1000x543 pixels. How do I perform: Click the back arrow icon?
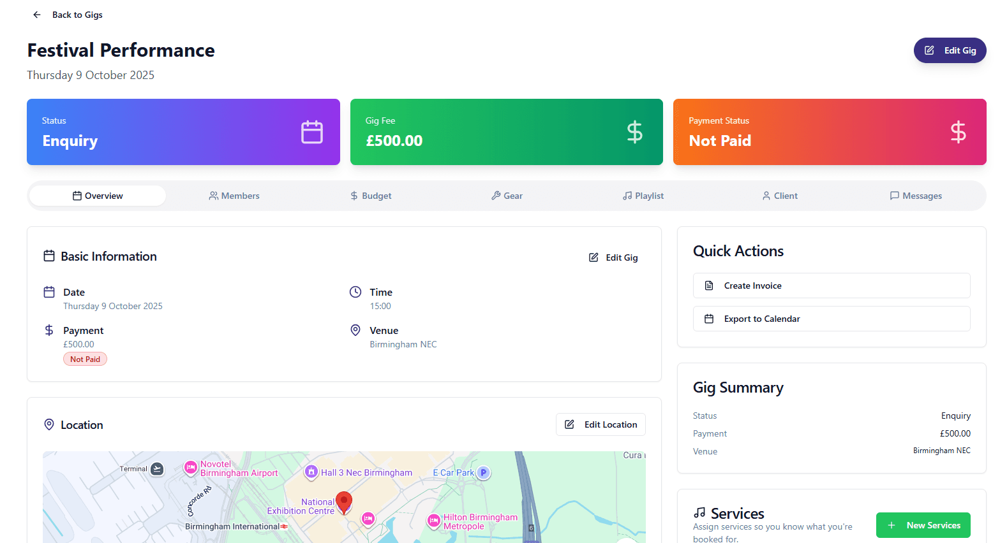click(x=37, y=15)
